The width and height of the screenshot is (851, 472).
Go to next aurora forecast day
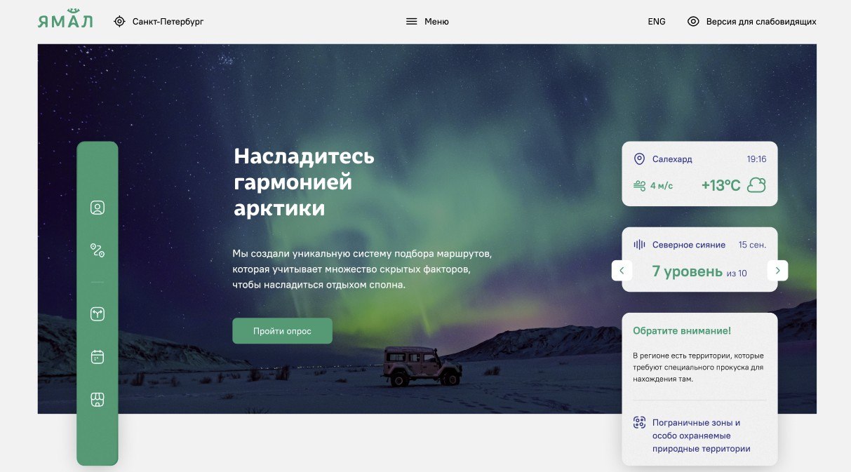(777, 271)
